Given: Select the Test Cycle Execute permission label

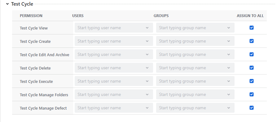Looking at the screenshot, I should [36, 81].
